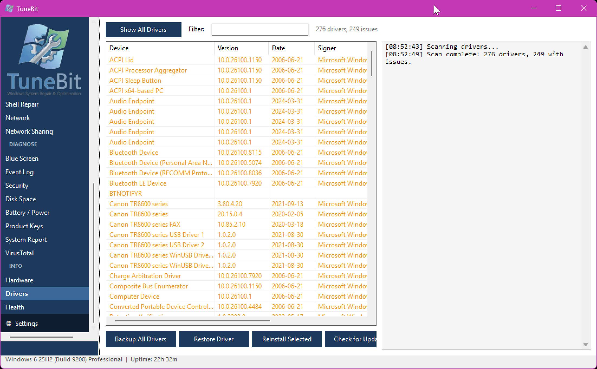
Task: Click the Windows build status bar text
Action: tap(64, 359)
